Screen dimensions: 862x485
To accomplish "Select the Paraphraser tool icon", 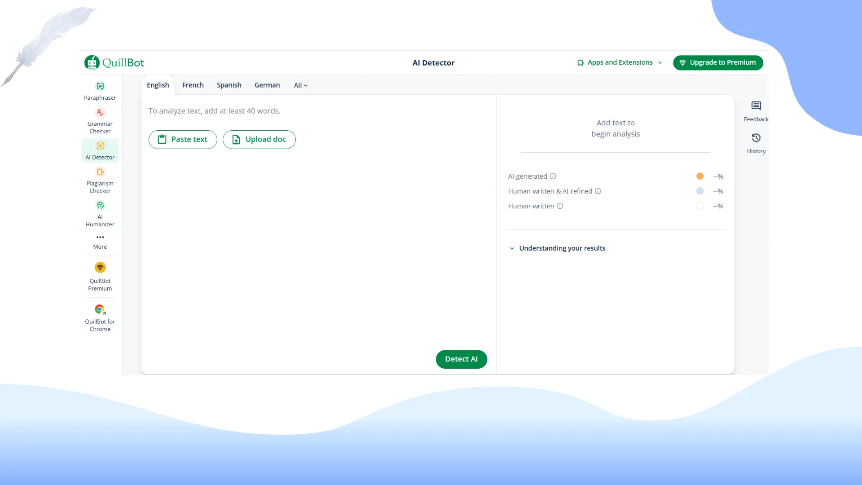I will coord(100,91).
